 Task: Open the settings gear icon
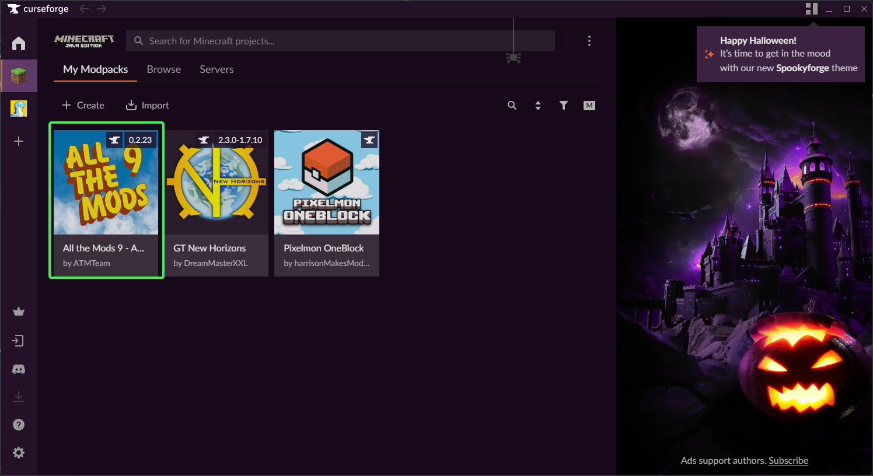[19, 453]
